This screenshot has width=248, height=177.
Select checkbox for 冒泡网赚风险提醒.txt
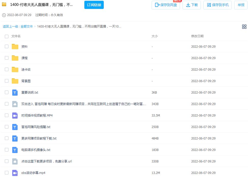point(7,127)
